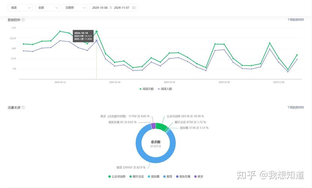
Task: Download data details for 流量来源 section
Action: (x=295, y=108)
